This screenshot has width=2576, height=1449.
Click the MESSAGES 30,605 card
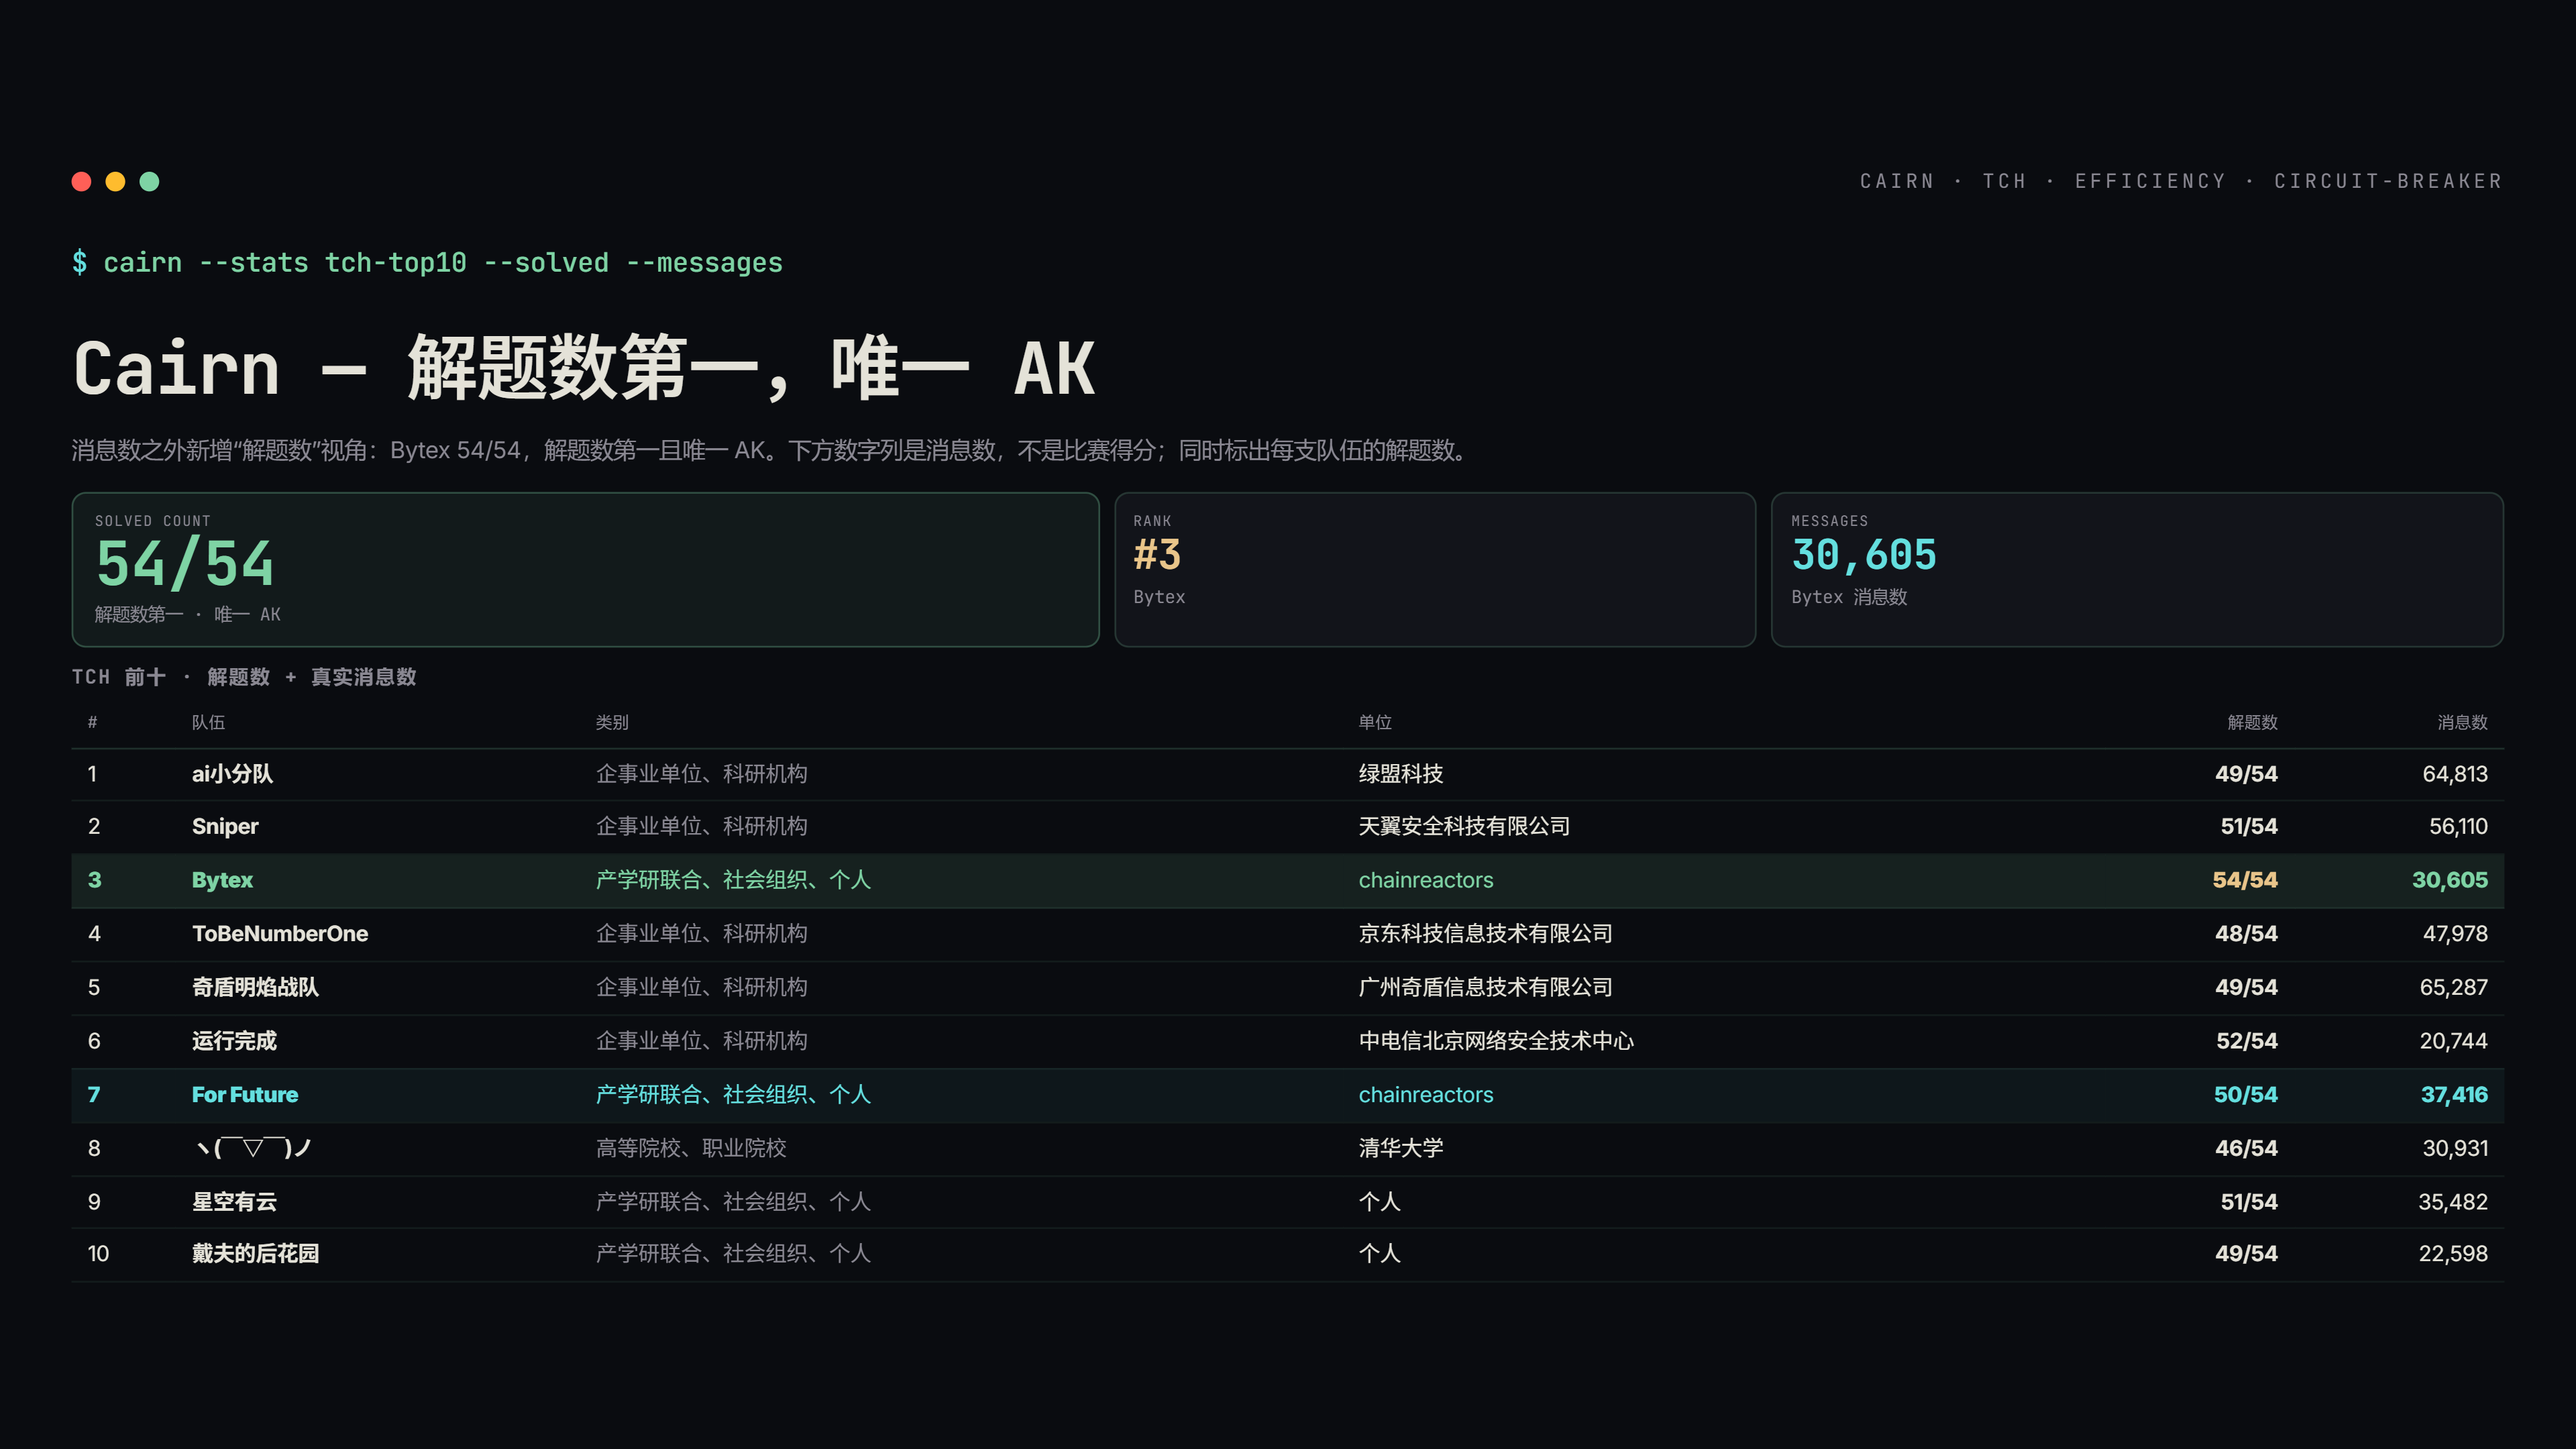click(2137, 569)
